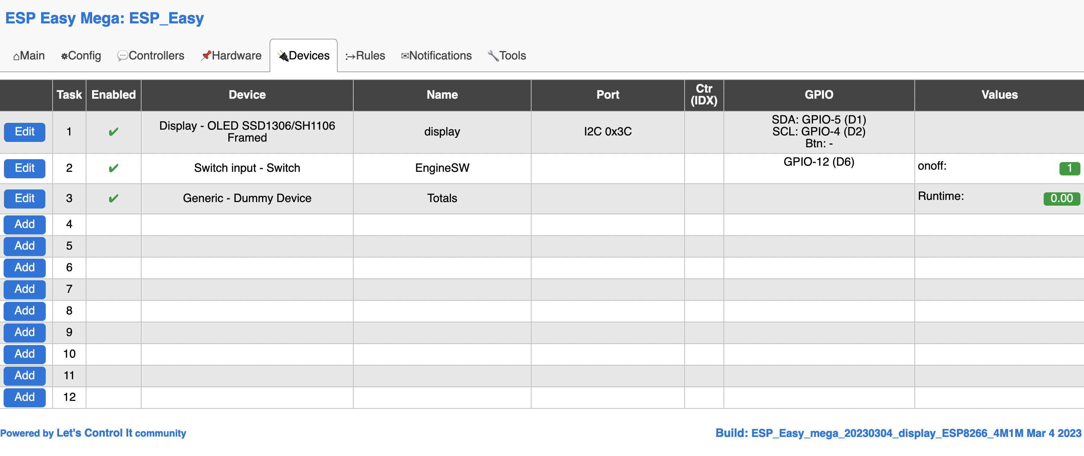The image size is (1084, 456).
Task: Click the name cell 'display'
Action: point(442,132)
